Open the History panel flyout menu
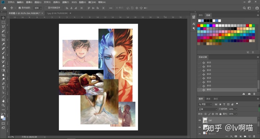Image resolution: width=260 pixels, height=139 pixels. pos(258,57)
